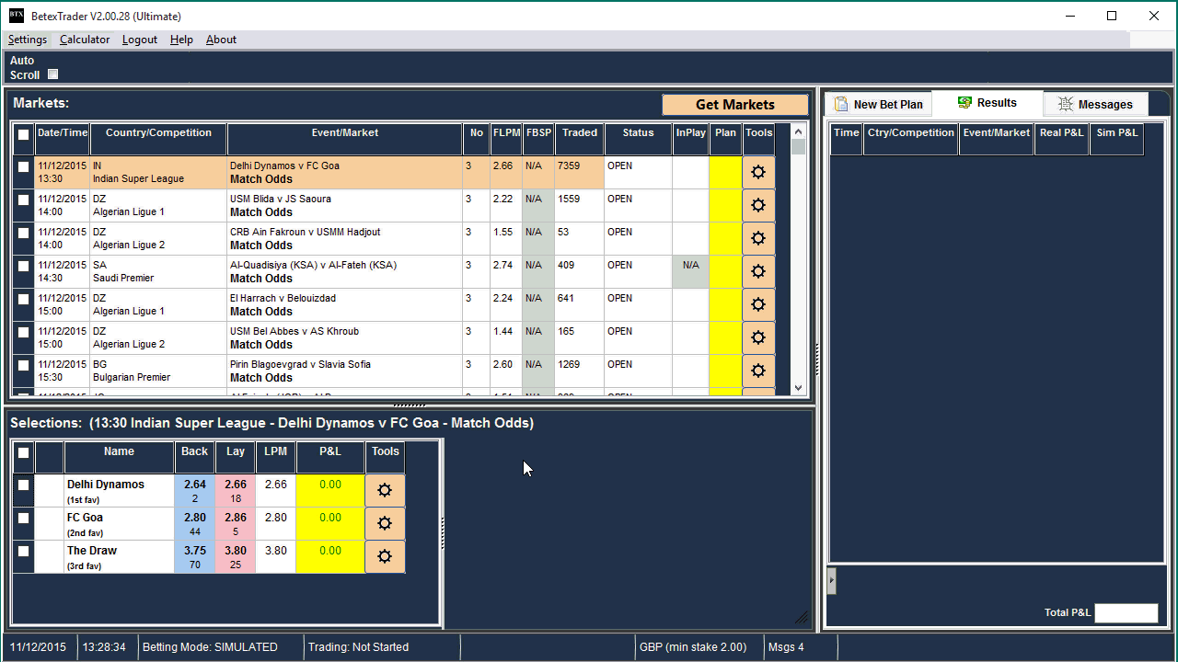The image size is (1178, 662).
Task: Click tools gear for USM Blida v JS Saoura
Action: [758, 205]
